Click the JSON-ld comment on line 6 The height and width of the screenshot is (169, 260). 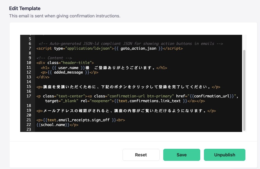tap(131, 44)
